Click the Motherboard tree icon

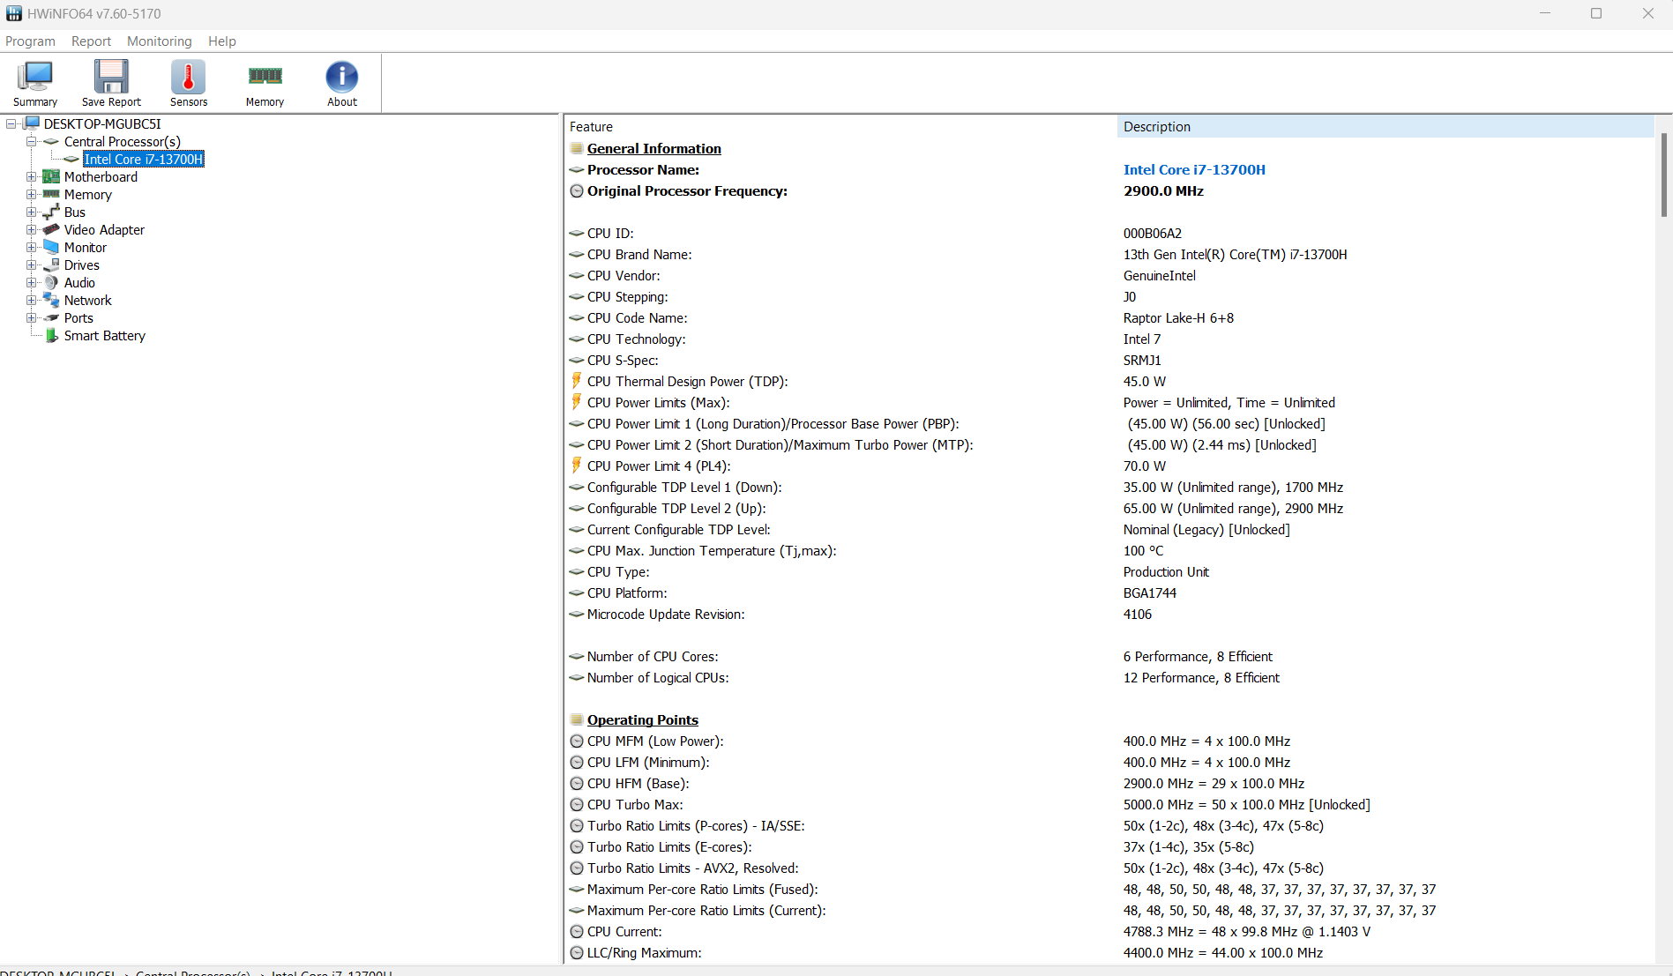coord(51,176)
